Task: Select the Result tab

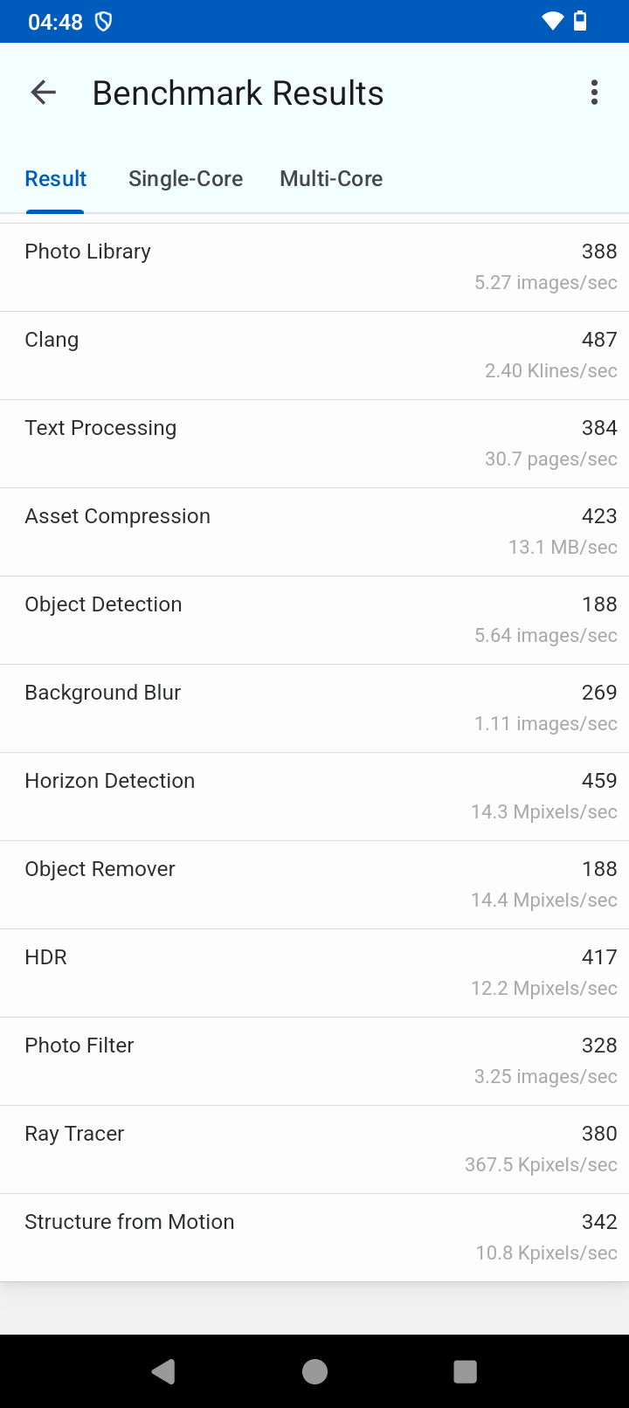Action: pyautogui.click(x=56, y=179)
